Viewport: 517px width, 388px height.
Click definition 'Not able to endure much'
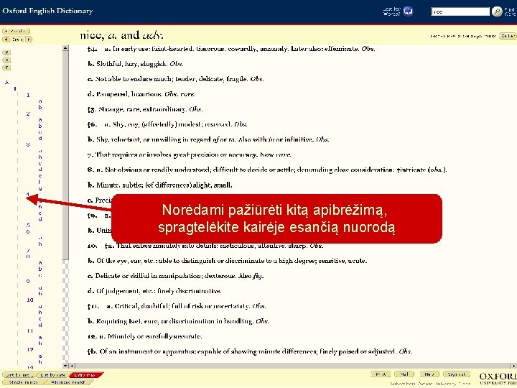[x=176, y=79]
